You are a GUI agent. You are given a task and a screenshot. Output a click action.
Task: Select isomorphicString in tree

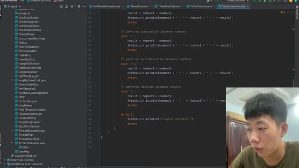click(29, 68)
